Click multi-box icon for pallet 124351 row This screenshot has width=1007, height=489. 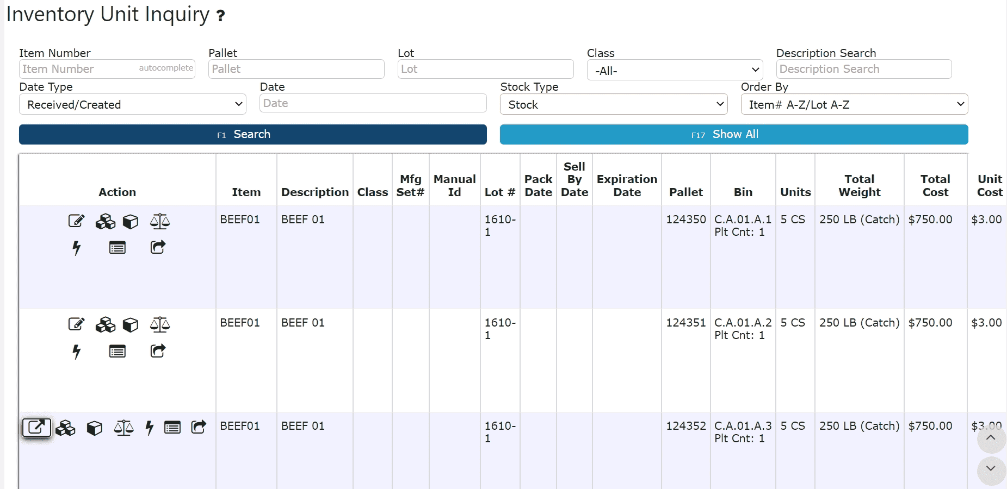106,325
